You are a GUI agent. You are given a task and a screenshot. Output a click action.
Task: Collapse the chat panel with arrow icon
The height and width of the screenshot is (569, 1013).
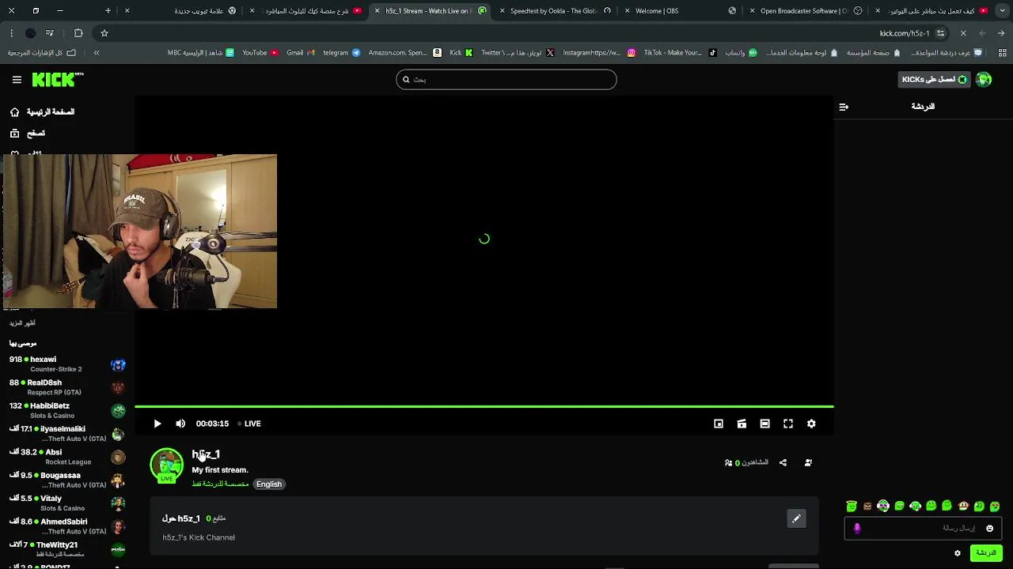coord(844,107)
